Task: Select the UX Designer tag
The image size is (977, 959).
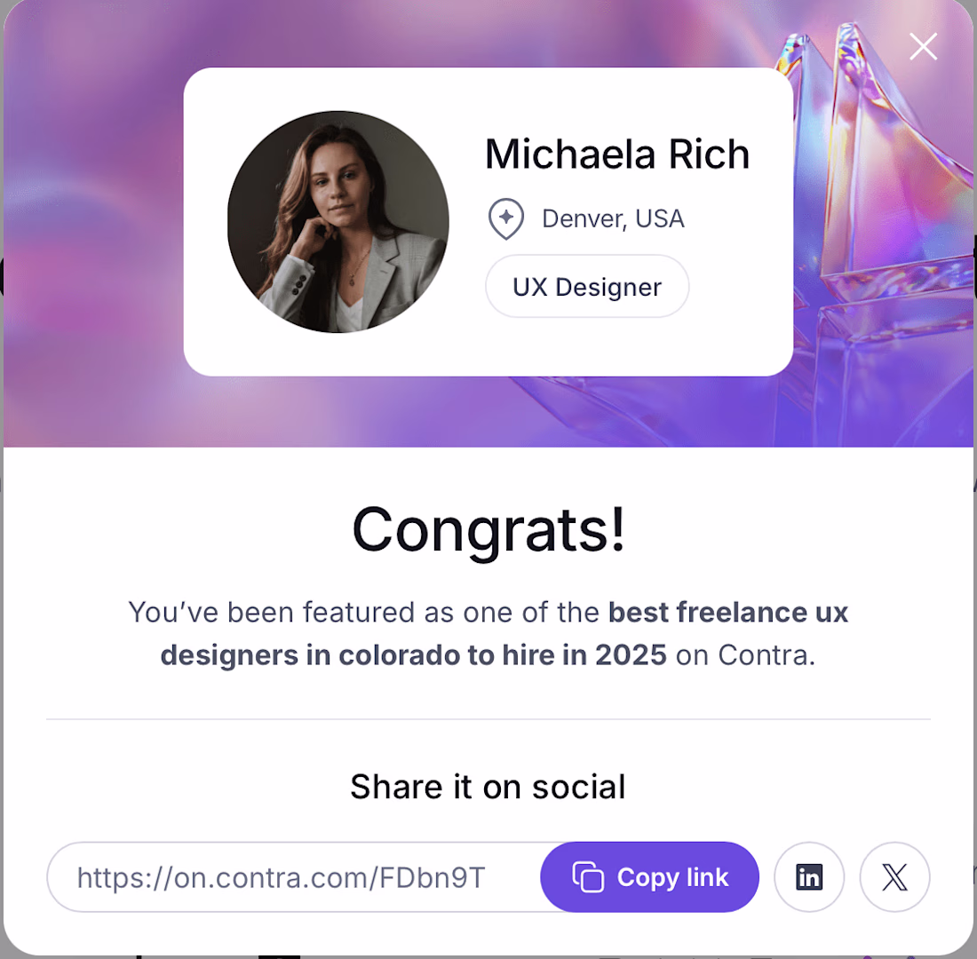Action: [587, 287]
